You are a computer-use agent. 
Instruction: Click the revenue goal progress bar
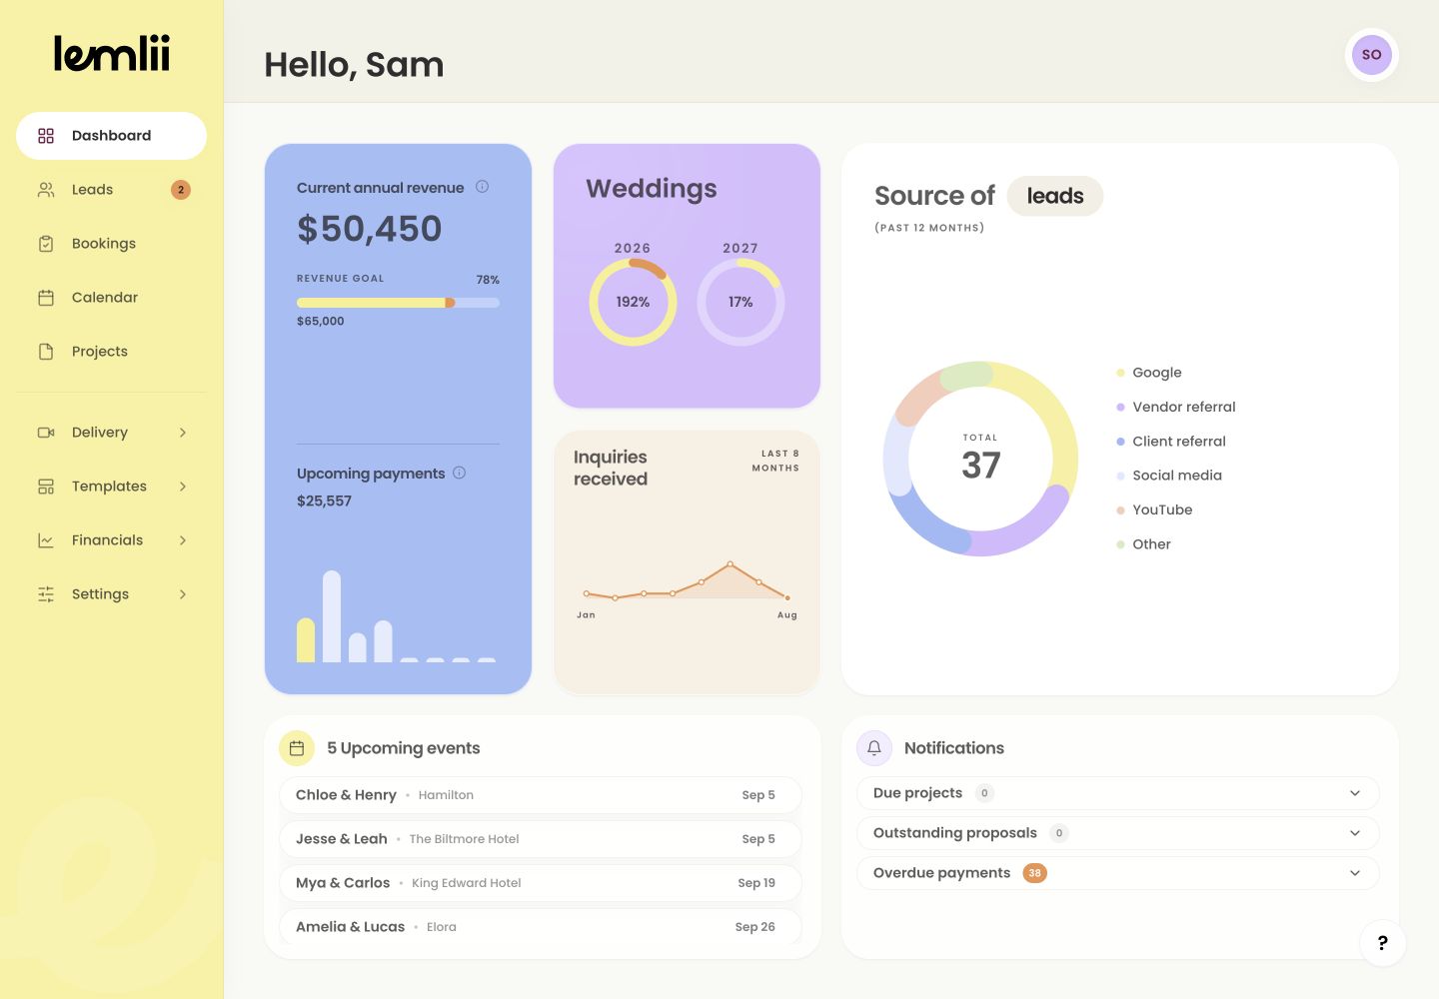(398, 303)
